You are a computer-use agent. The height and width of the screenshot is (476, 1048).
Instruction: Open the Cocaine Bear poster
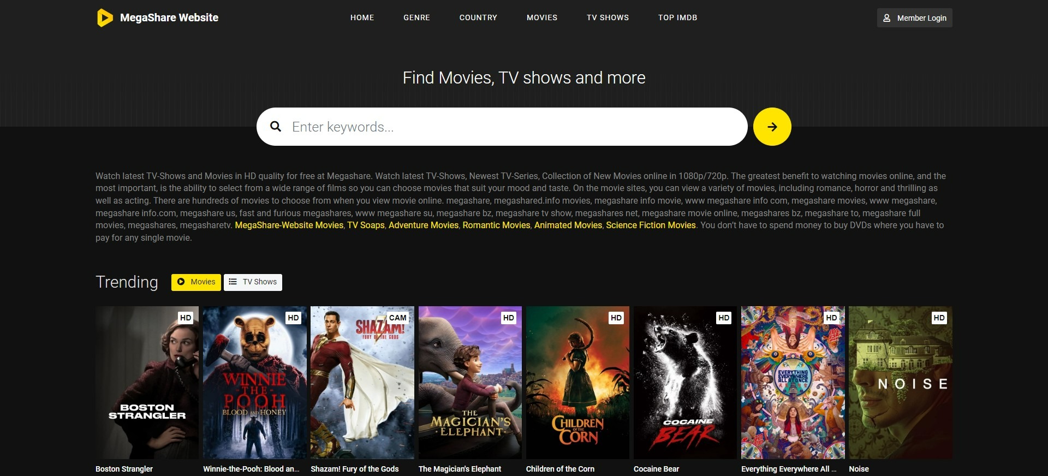pyautogui.click(x=685, y=383)
